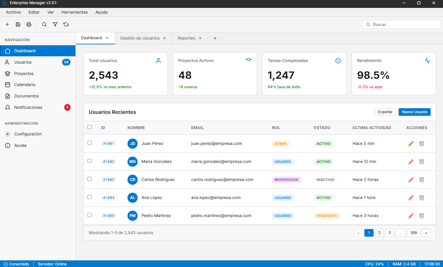Delete Pedro Martínez with the trash icon
Viewport: 443px width, 267px height.
tap(422, 216)
